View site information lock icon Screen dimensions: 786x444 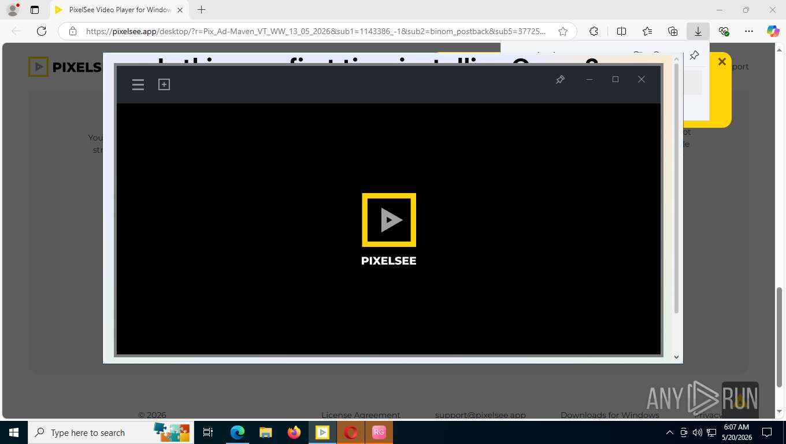point(72,31)
